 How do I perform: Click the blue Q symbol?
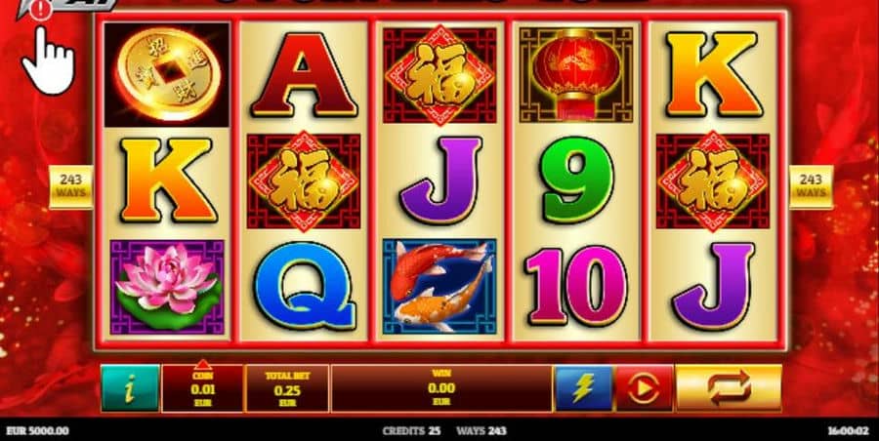tap(304, 285)
